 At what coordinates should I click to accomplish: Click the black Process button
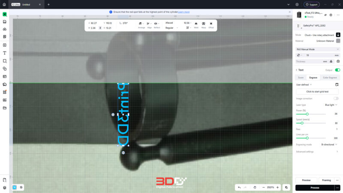point(315,188)
